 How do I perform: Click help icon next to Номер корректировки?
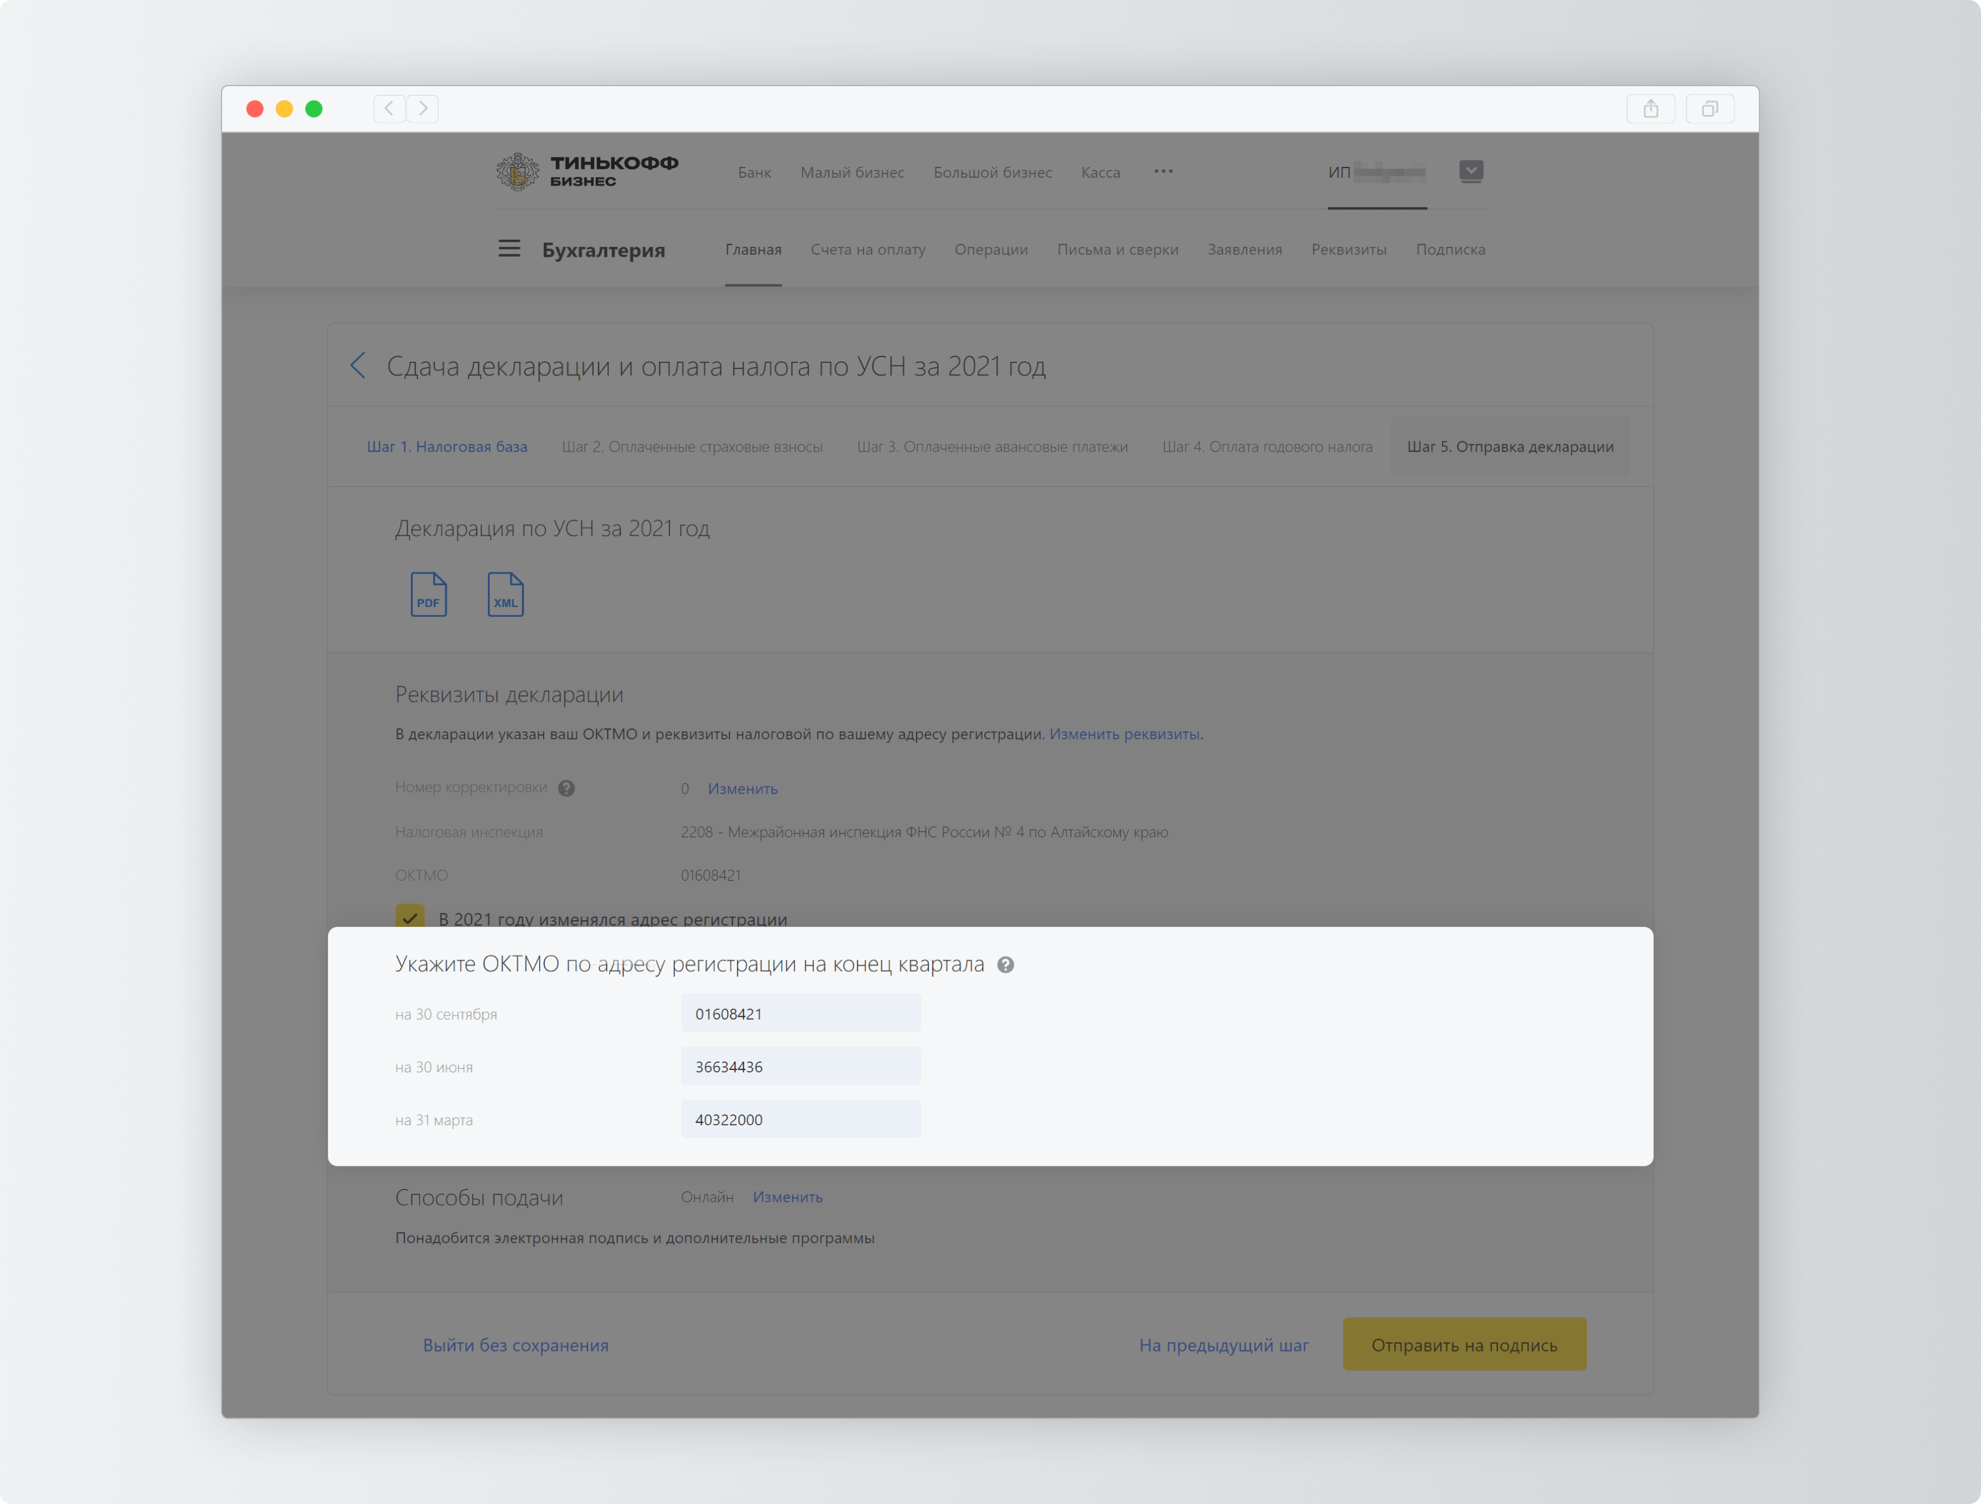coord(566,788)
